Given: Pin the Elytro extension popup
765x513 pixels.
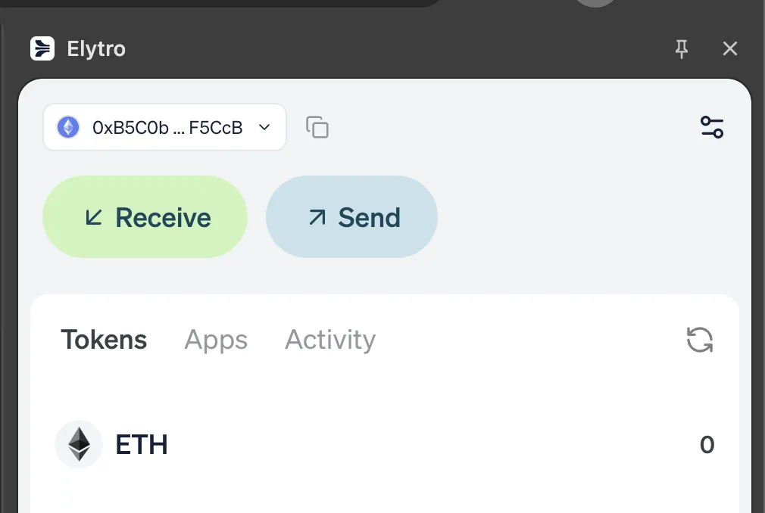Looking at the screenshot, I should (x=681, y=48).
